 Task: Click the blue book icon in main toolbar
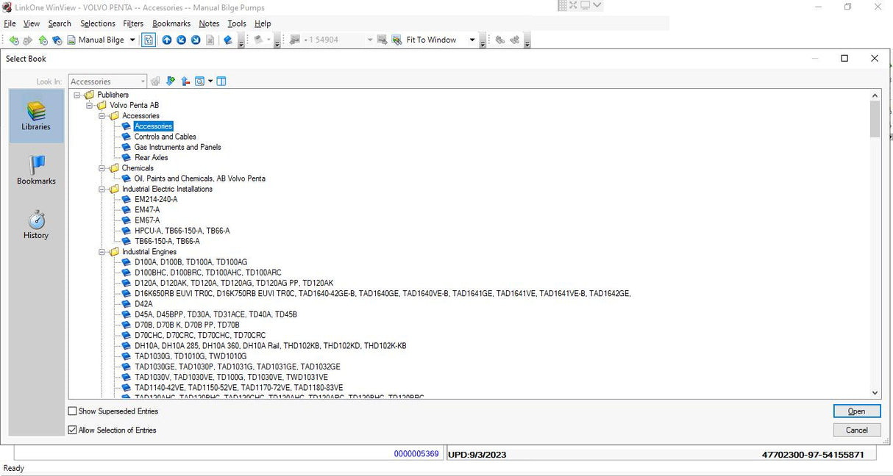[228, 40]
